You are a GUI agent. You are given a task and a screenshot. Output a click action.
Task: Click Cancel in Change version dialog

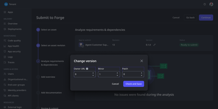click(x=115, y=84)
